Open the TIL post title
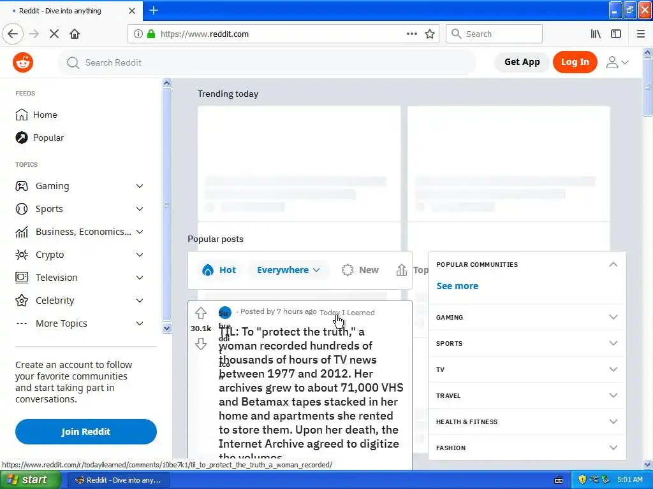This screenshot has width=653, height=489. [x=311, y=394]
